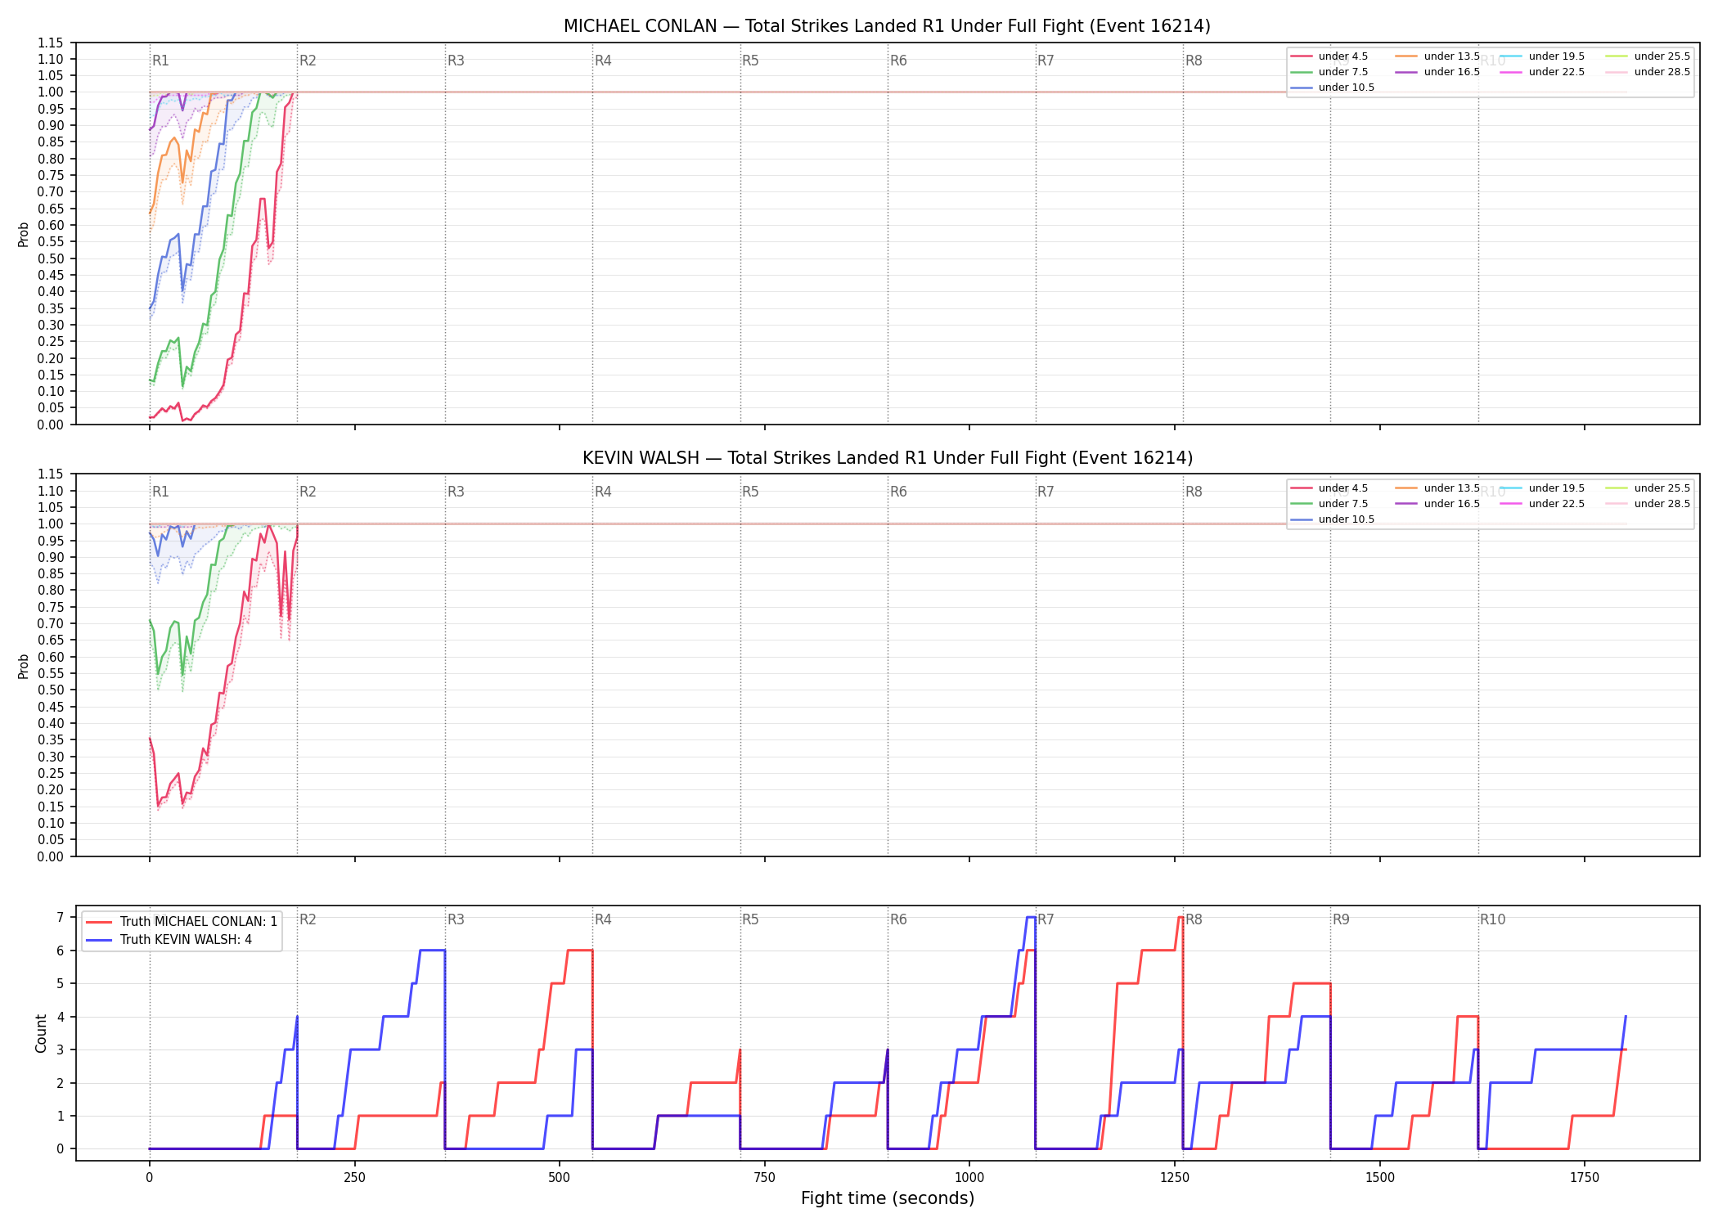The width and height of the screenshot is (1718, 1227).
Task: Select 'under 16.5' legend entry in Conlan chart
Action: [1437, 72]
